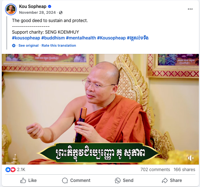Click the See original link
Screen dimensions: 200x187
[29, 46]
